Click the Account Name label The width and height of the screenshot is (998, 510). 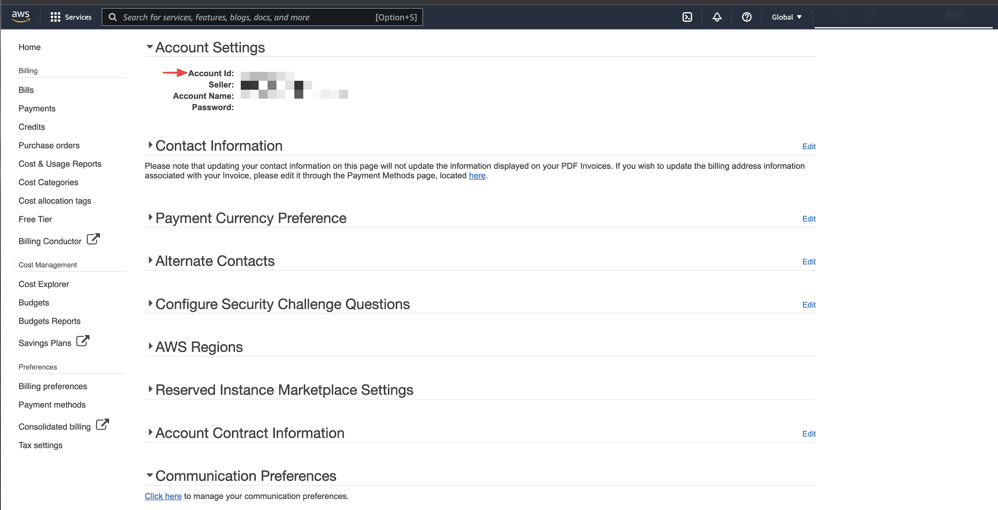[x=203, y=96]
